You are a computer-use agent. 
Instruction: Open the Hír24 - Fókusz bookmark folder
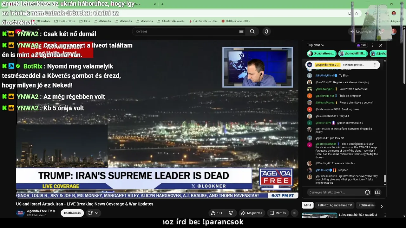pos(65,21)
